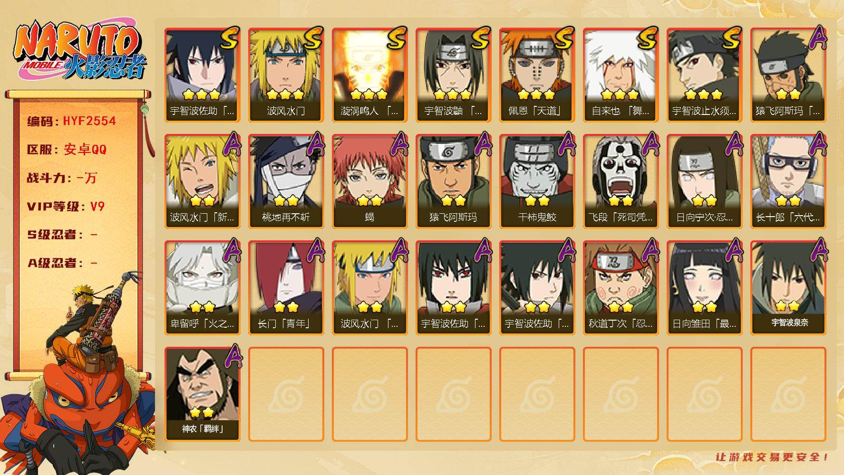Select the 秋道丁次 ninja card

[621, 288]
